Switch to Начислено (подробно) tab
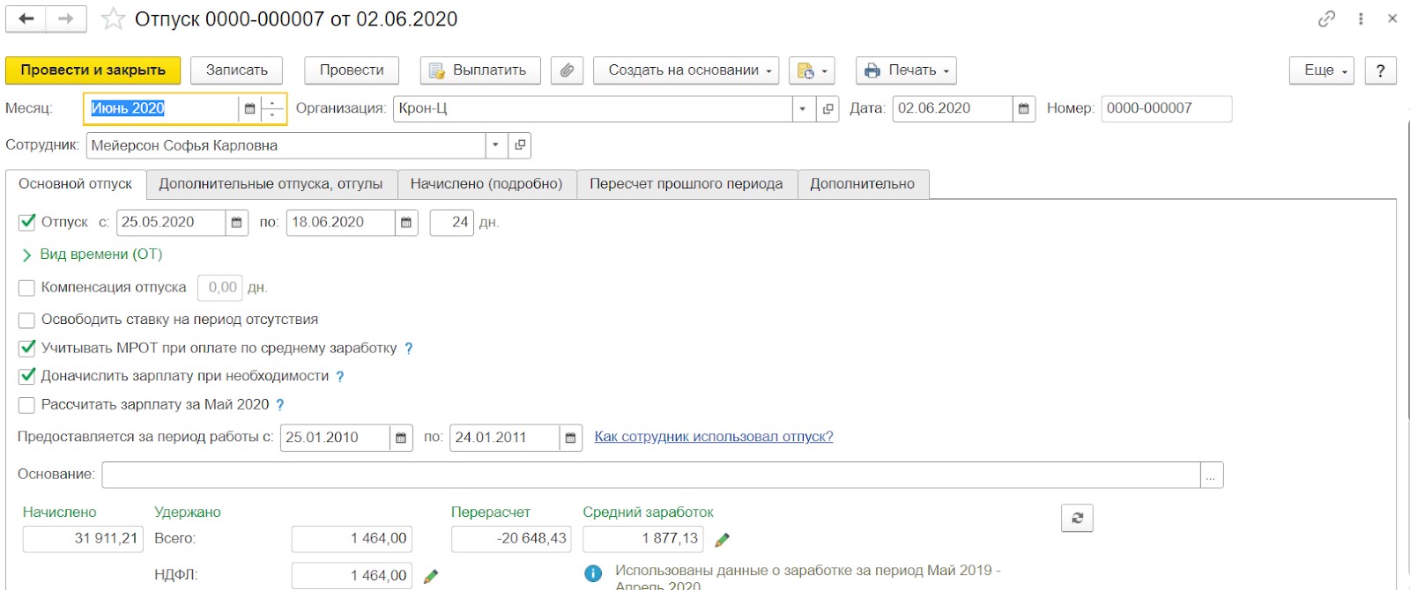1410x590 pixels. click(486, 184)
